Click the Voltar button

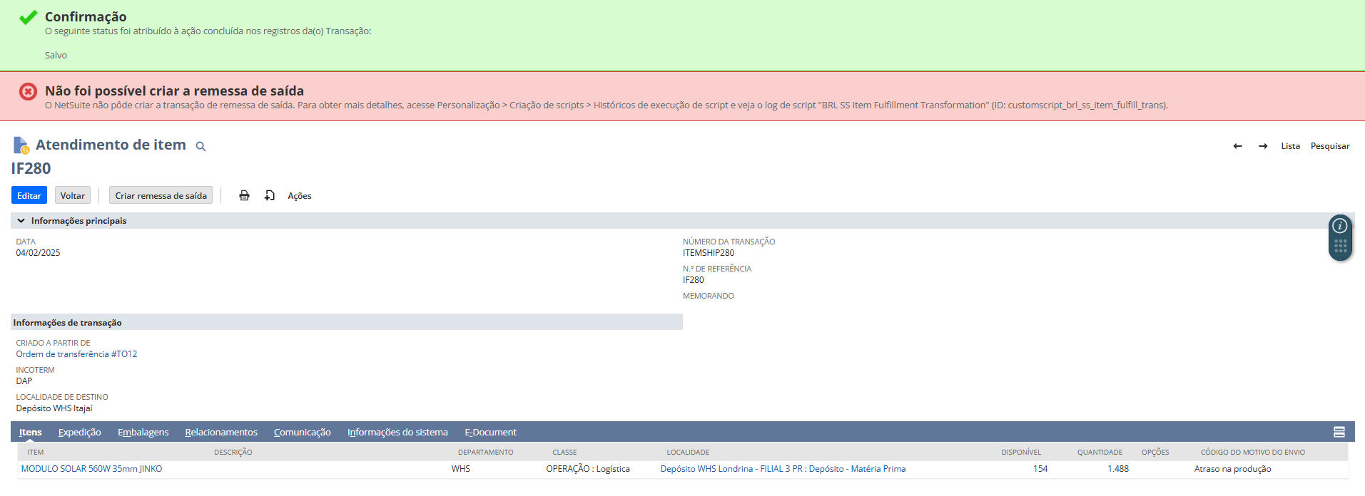point(72,195)
